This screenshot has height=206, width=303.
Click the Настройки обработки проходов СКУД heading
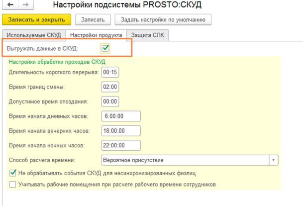click(x=57, y=62)
